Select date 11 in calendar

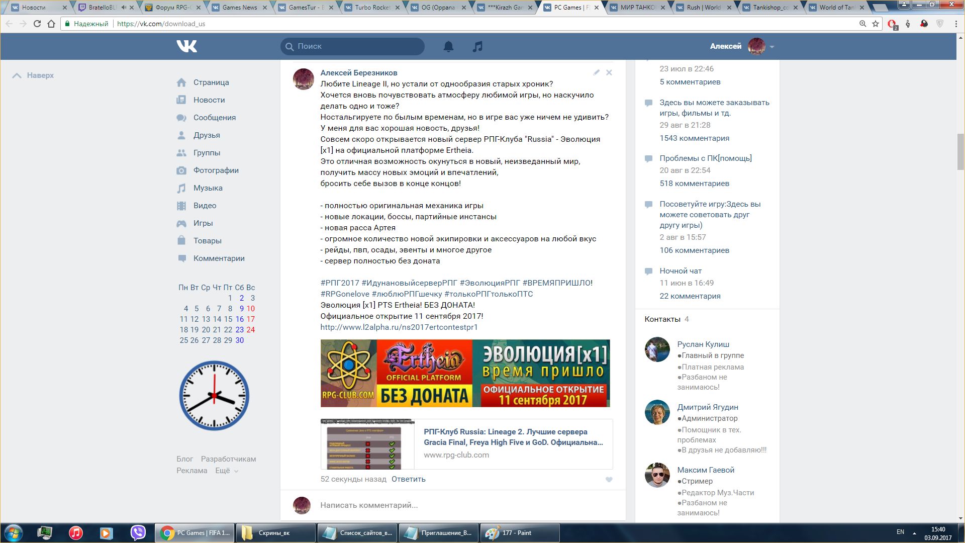[183, 319]
